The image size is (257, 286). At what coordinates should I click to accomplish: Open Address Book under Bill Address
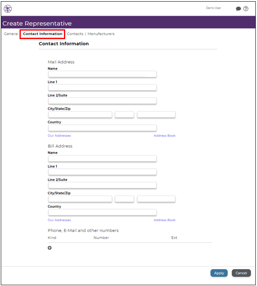click(x=165, y=220)
